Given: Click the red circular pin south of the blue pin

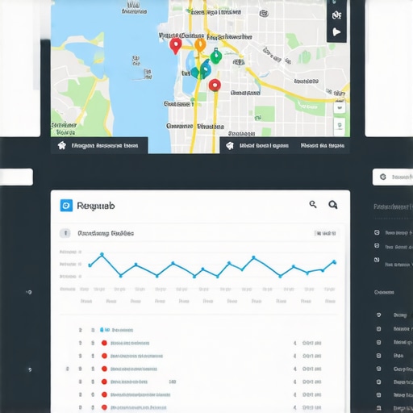Looking at the screenshot, I should (x=215, y=86).
